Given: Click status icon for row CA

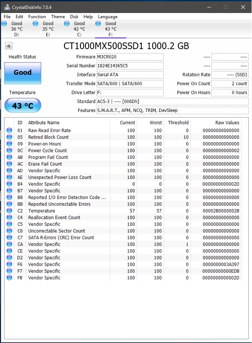Looking at the screenshot, I should point(9,244).
